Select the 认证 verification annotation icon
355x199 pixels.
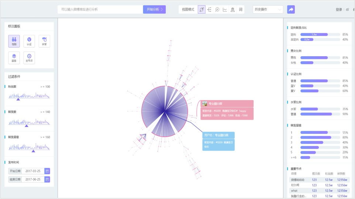29,41
